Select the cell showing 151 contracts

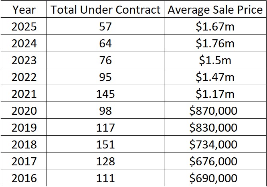click(x=105, y=144)
